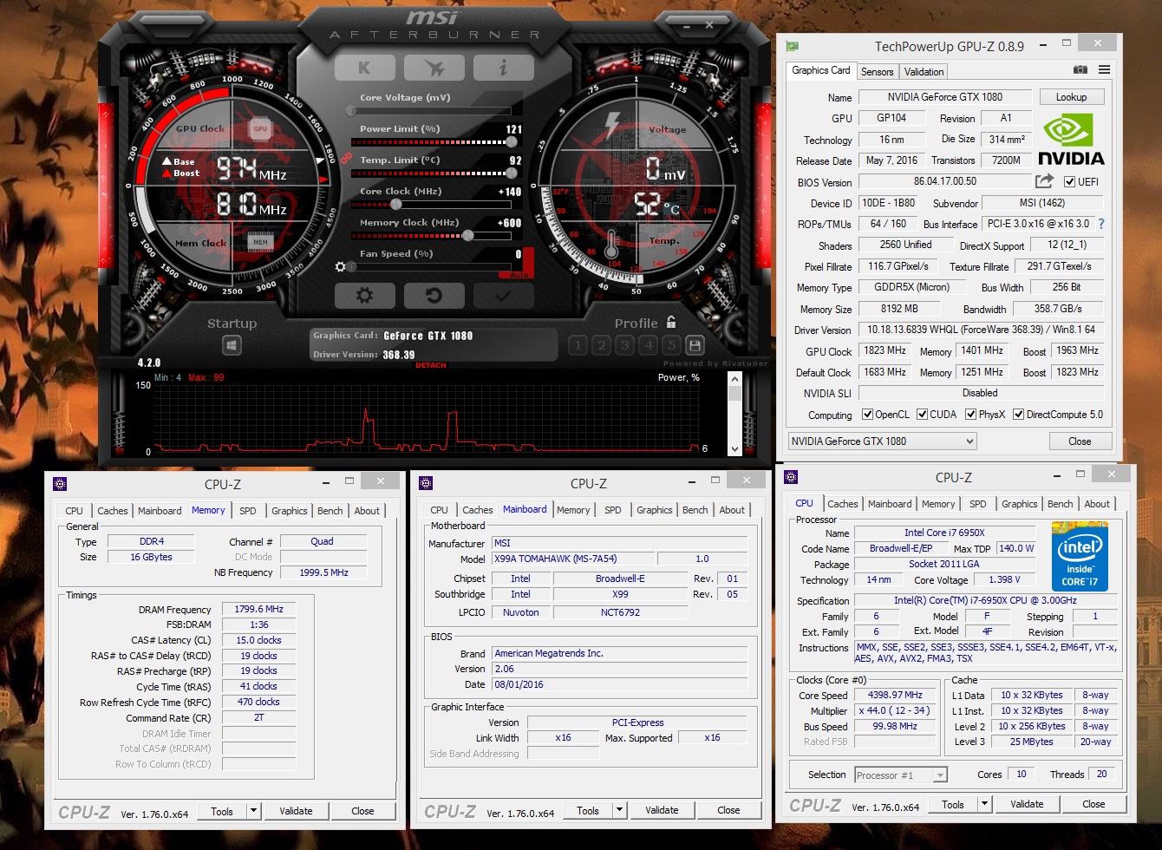Select profile slot 1 in Afterburner
The height and width of the screenshot is (850, 1162).
(x=578, y=345)
